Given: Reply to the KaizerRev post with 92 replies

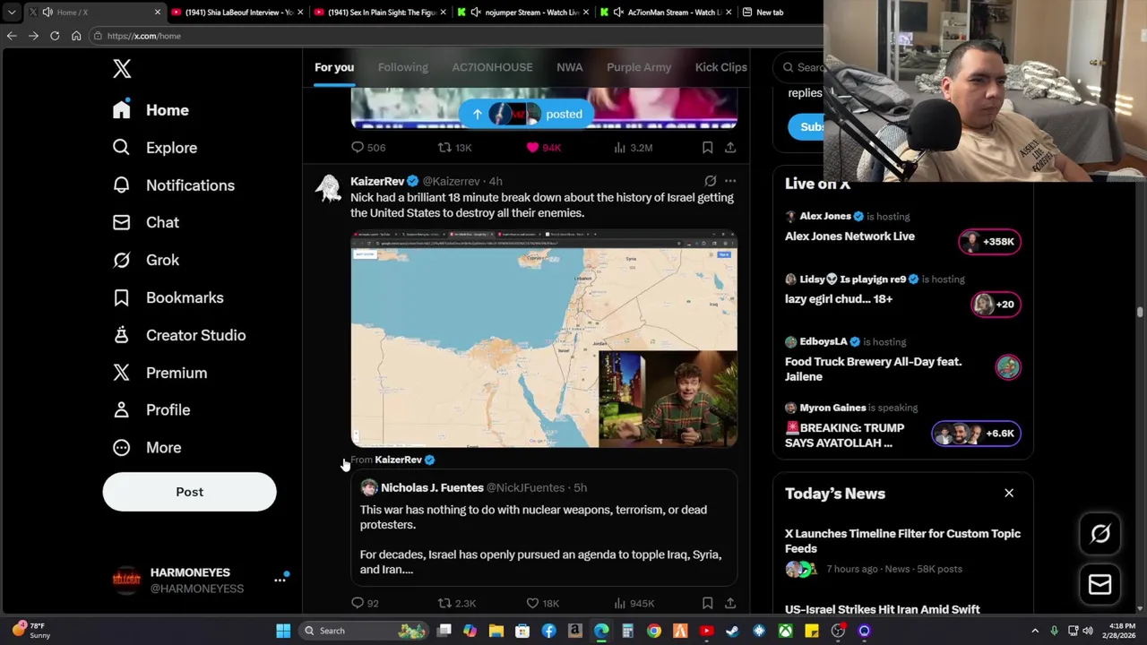Looking at the screenshot, I should (365, 604).
